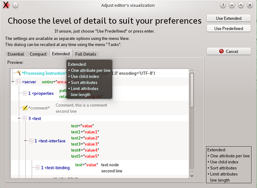Screen dimensions: 257x188
Task: Click the bottom down arrow of preview scrollbar
Action: click(x=192, y=176)
